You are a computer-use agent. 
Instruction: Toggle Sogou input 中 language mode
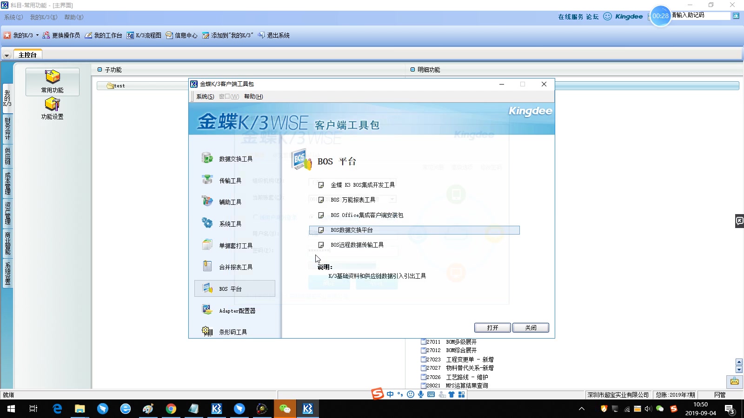pos(390,394)
